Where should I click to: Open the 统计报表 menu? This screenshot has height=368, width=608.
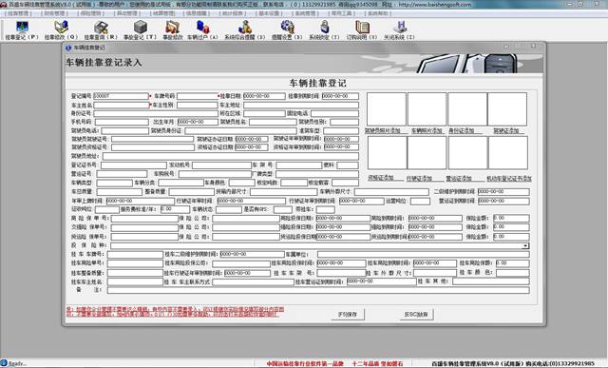233,13
